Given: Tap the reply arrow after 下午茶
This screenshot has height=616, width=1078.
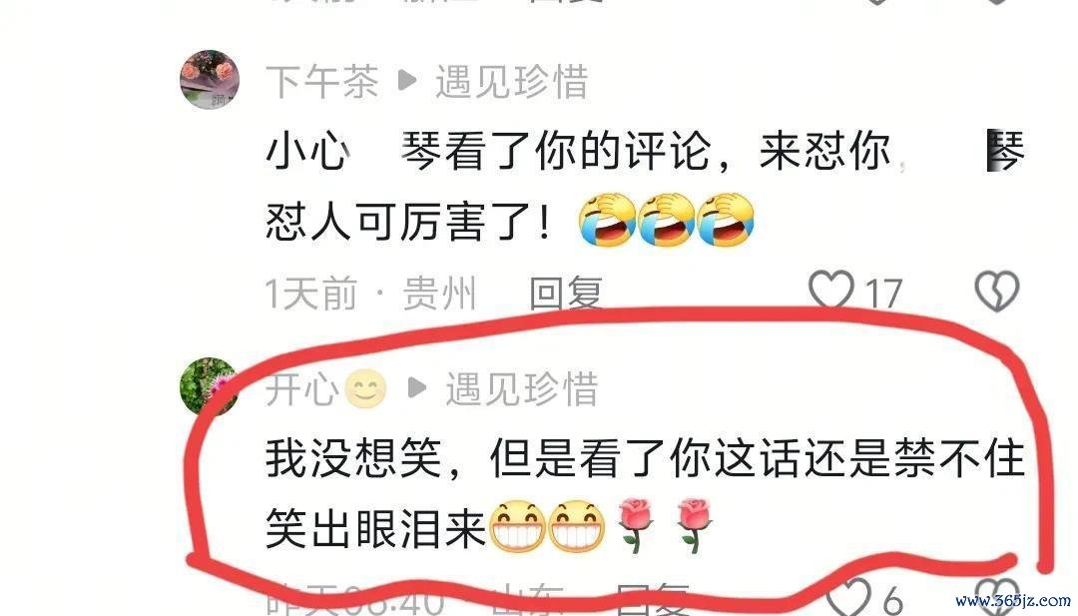Looking at the screenshot, I should (x=407, y=81).
